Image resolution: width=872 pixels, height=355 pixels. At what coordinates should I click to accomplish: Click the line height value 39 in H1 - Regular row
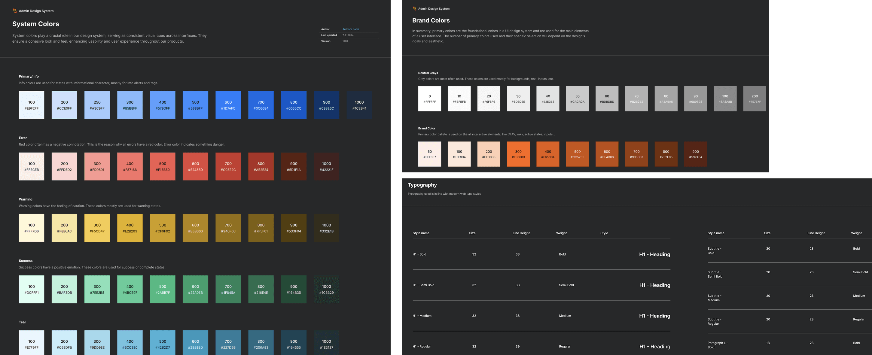517,347
